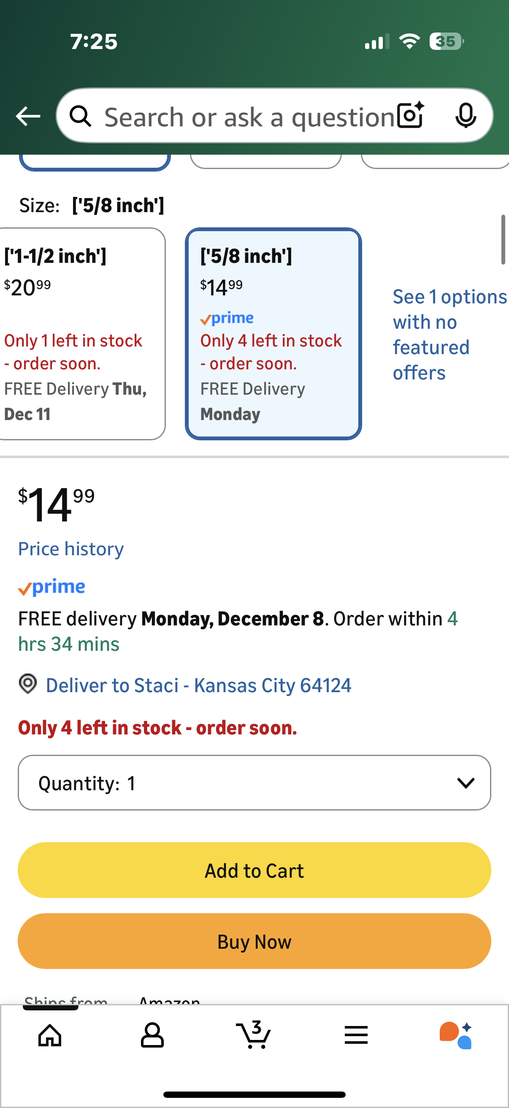Select the 5/8 inch size option
This screenshot has width=509, height=1108.
click(273, 334)
